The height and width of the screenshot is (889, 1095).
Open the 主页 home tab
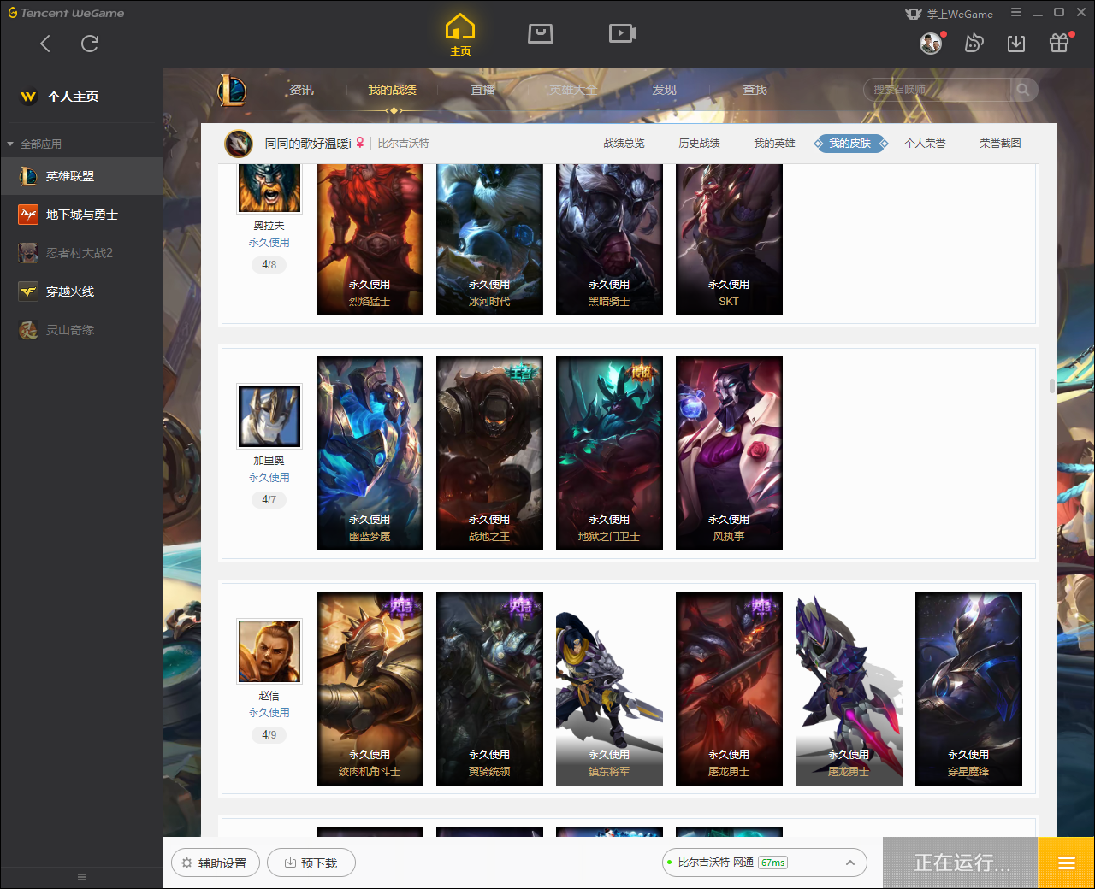(460, 35)
